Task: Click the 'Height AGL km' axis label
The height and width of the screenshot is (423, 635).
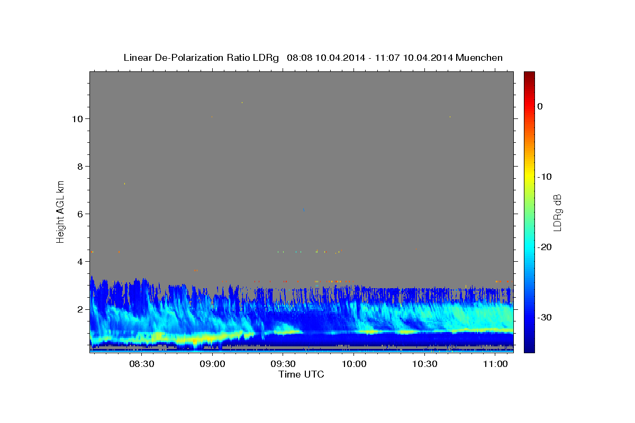Action: (x=60, y=212)
